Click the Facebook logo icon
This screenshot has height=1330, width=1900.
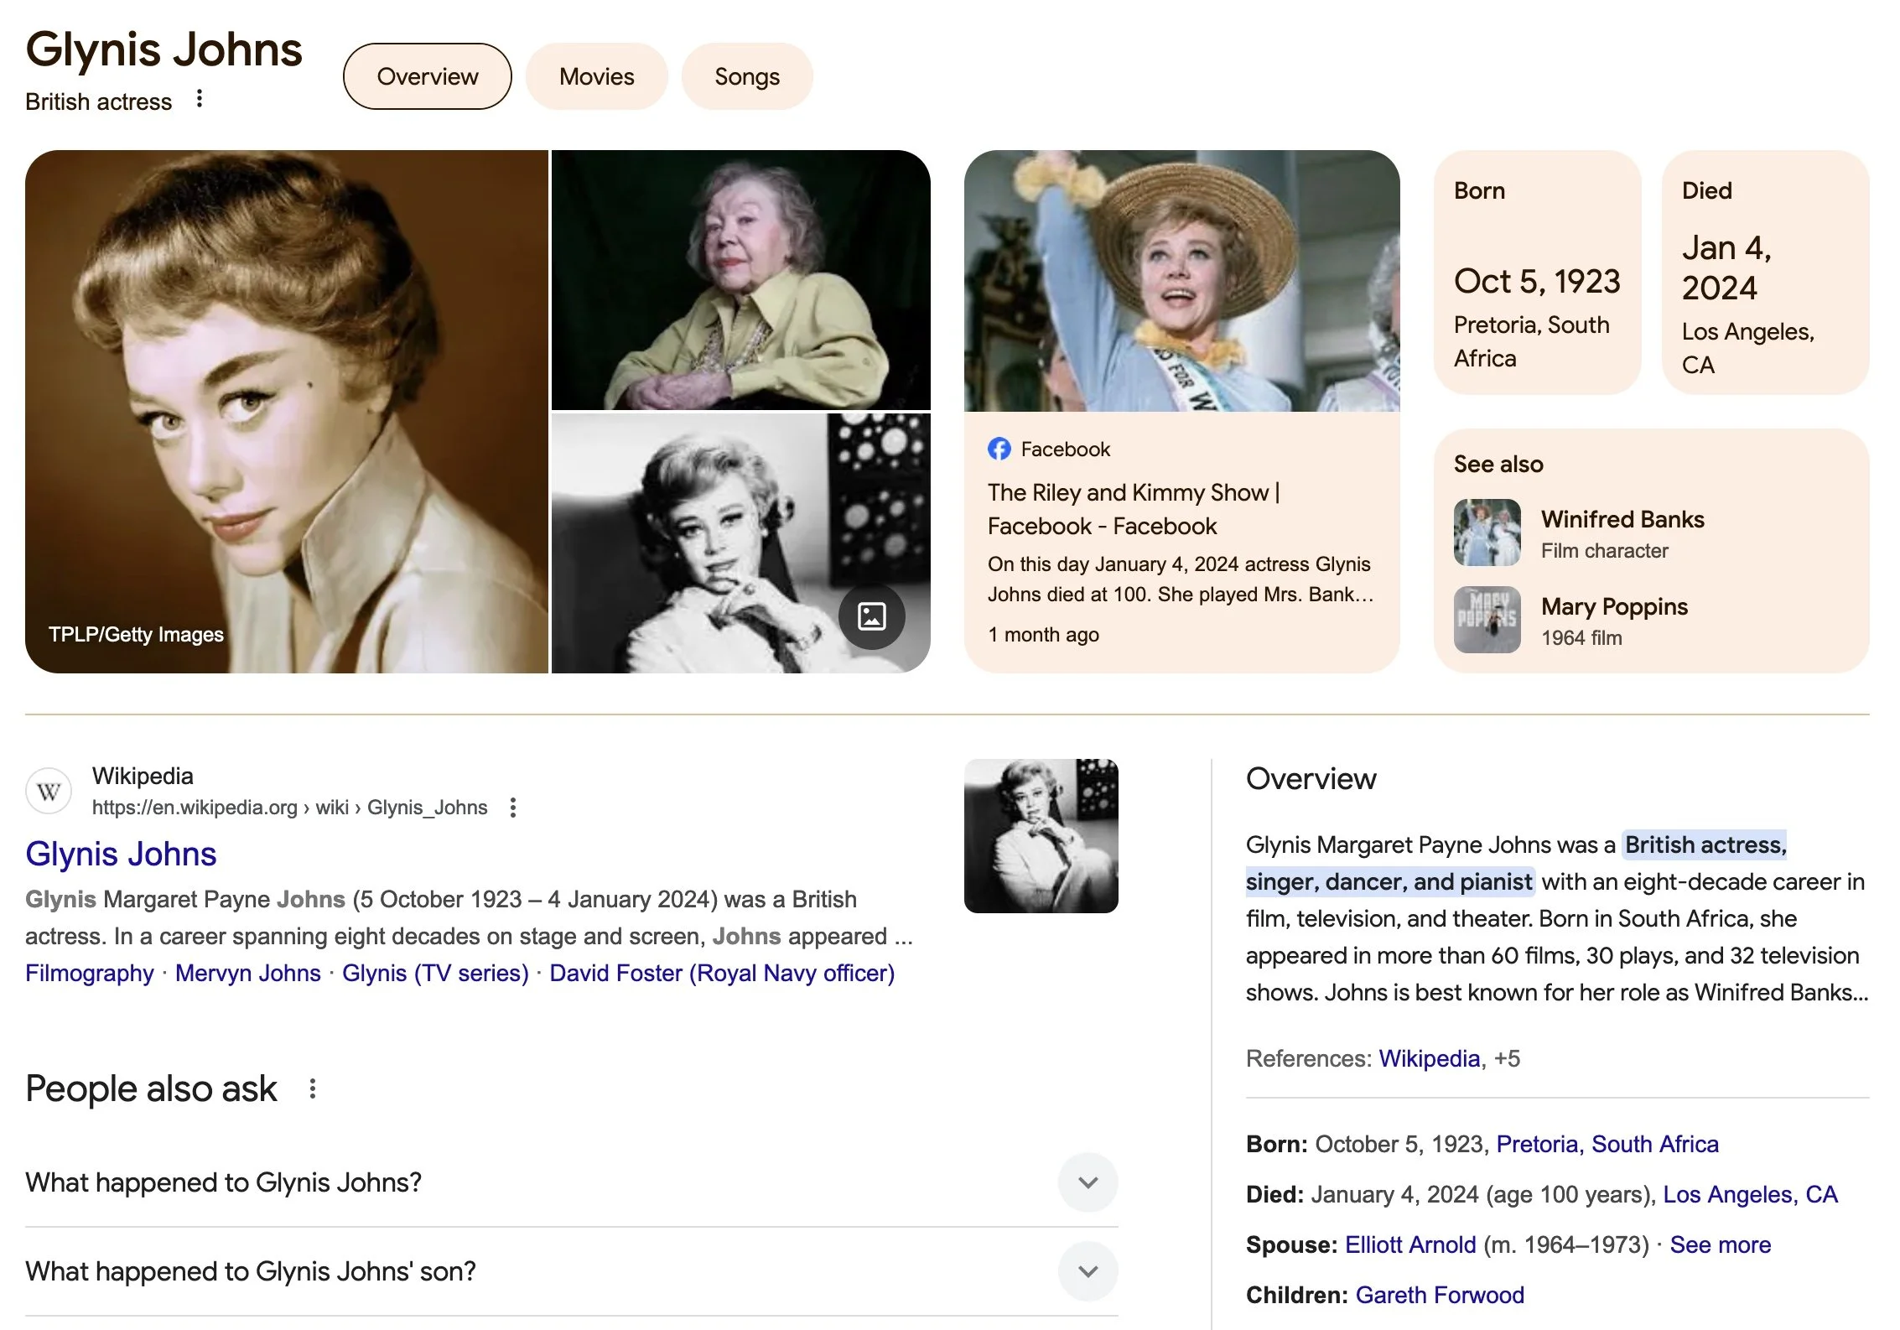point(999,449)
